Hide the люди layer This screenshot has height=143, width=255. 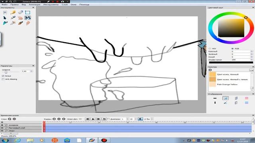click(x=2, y=131)
